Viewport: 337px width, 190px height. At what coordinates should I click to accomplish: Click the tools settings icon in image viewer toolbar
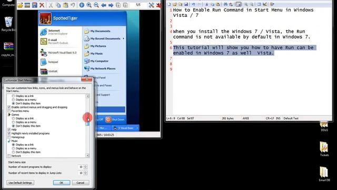pyautogui.click(x=151, y=5)
